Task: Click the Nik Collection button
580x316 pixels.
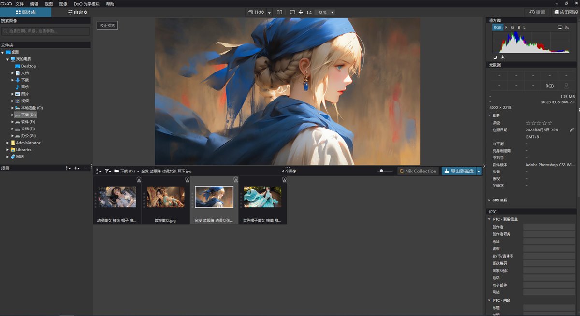Action: click(x=418, y=171)
